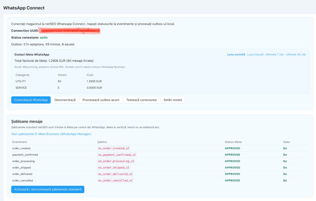Image resolution: width=316 pixels, height=201 pixels.
Task: Select the ns_order_cancelled_v2 template code
Action: pyautogui.click(x=115, y=180)
